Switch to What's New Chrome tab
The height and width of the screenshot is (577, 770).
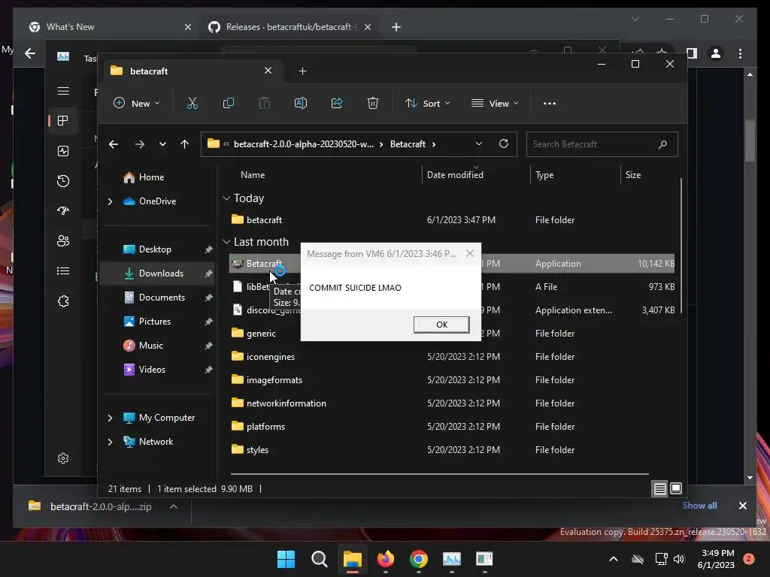[110, 27]
